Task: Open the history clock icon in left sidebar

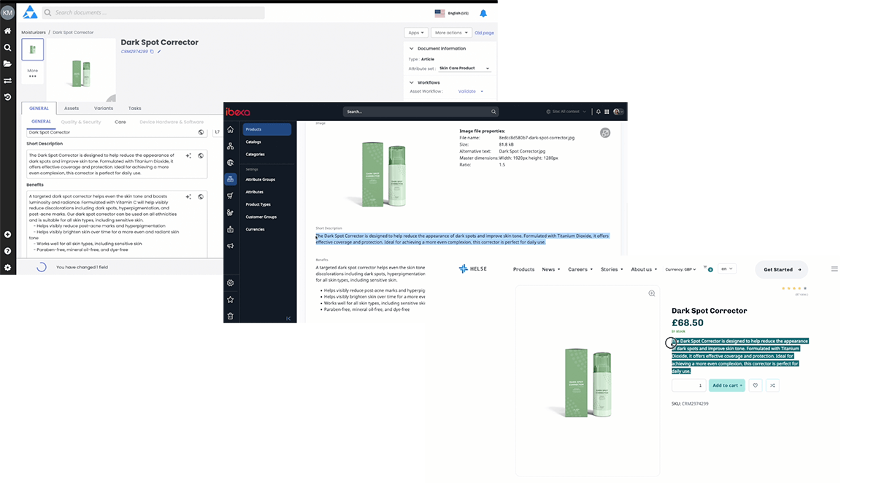Action: (x=7, y=97)
